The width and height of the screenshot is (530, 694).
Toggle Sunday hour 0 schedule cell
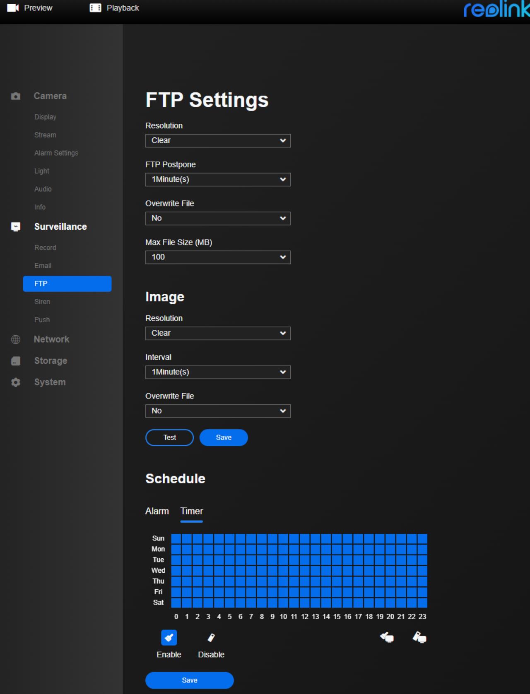coord(176,538)
